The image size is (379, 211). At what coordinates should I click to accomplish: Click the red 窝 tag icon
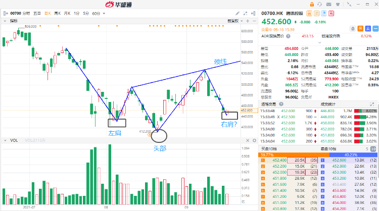click(x=331, y=14)
